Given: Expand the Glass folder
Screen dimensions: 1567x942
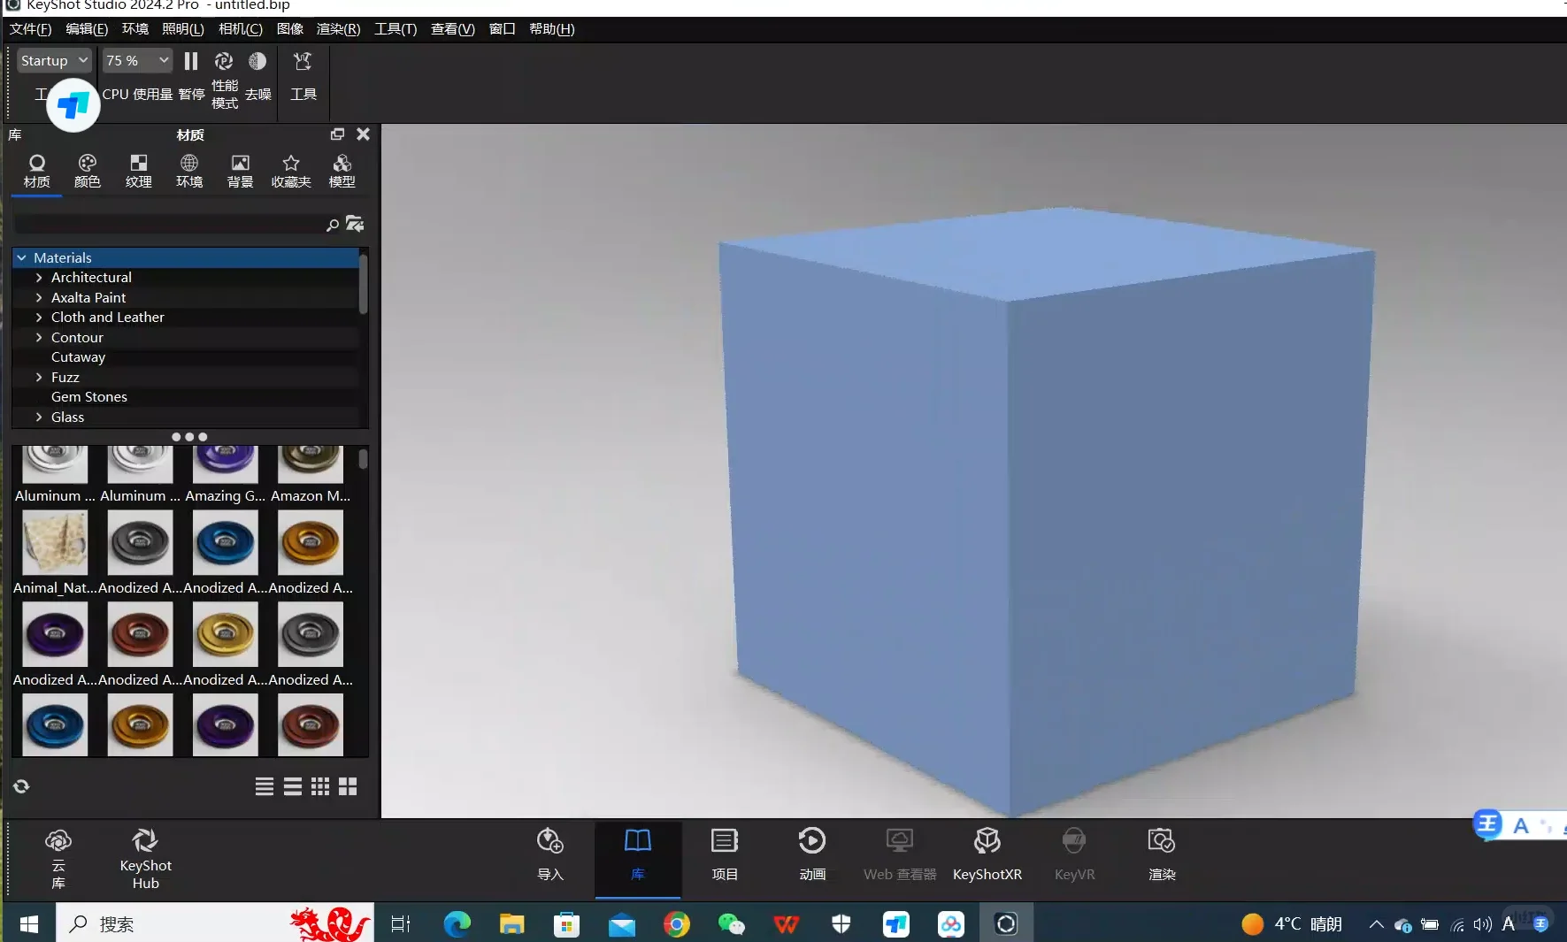Looking at the screenshot, I should coord(39,417).
